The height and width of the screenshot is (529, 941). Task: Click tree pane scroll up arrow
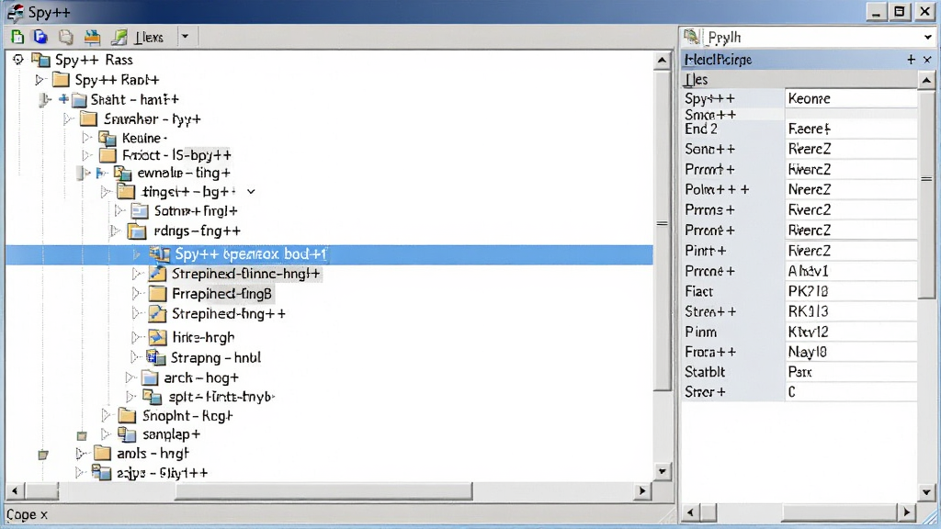pyautogui.click(x=662, y=60)
